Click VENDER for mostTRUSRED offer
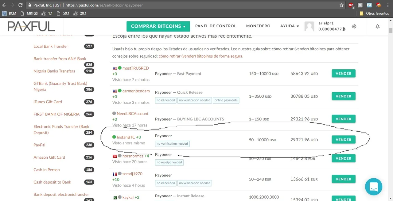 coord(344,74)
